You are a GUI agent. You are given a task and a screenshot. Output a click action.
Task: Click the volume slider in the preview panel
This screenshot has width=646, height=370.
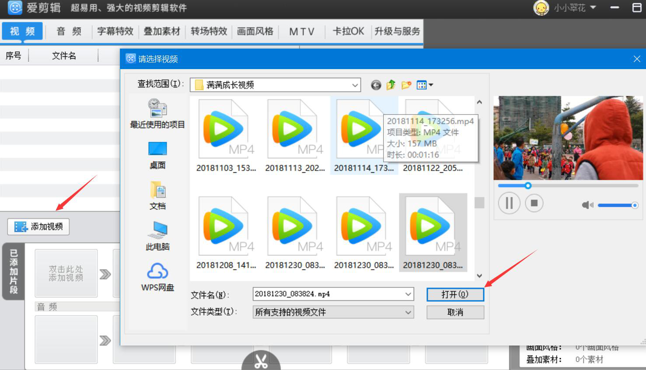click(617, 205)
